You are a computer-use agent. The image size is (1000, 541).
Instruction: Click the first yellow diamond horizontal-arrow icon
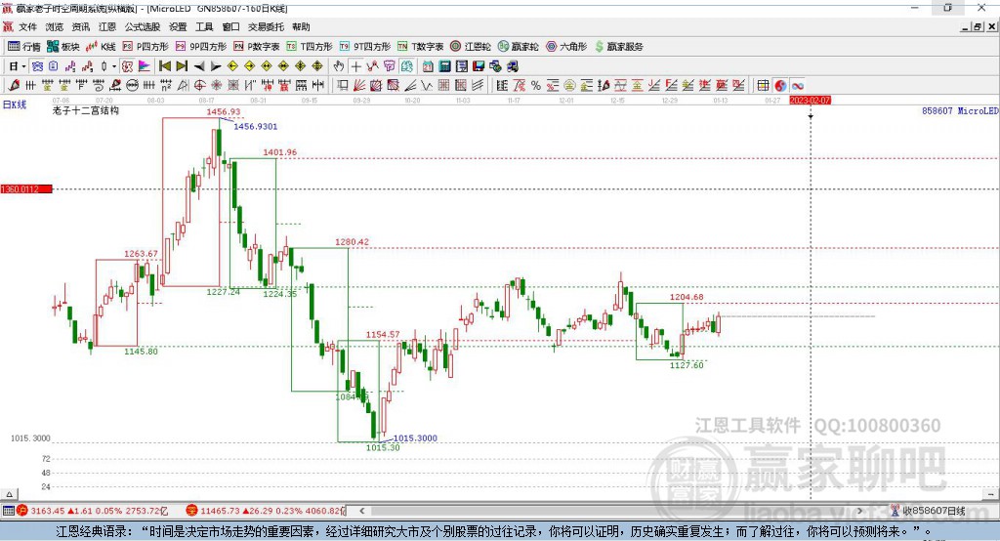point(232,66)
